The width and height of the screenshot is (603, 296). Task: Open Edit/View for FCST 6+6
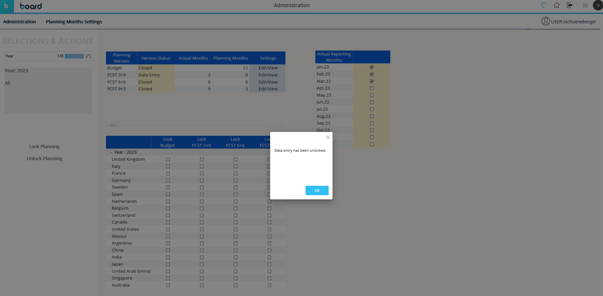[268, 82]
